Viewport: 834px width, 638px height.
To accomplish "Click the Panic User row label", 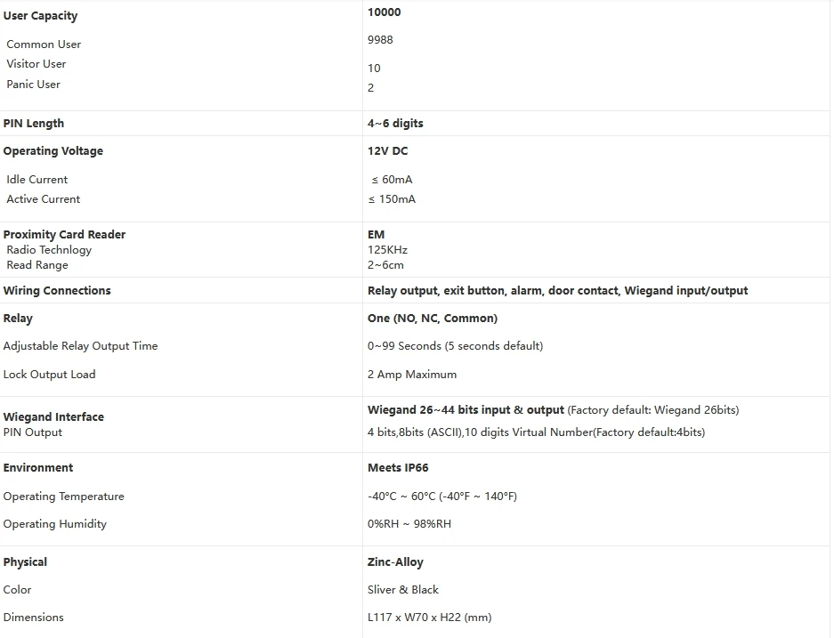I will [33, 84].
